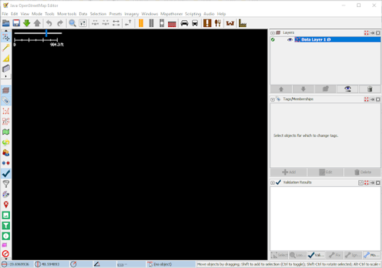The image size is (382, 268).
Task: Click the reverse ways arrow icon
Action: [x=128, y=23]
